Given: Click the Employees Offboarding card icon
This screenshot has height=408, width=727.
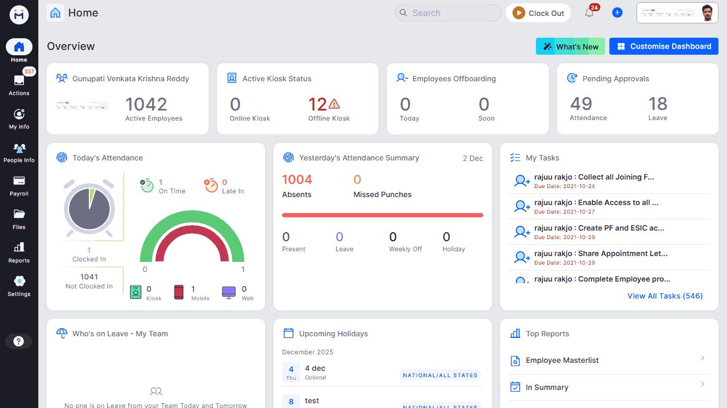Looking at the screenshot, I should pos(402,78).
